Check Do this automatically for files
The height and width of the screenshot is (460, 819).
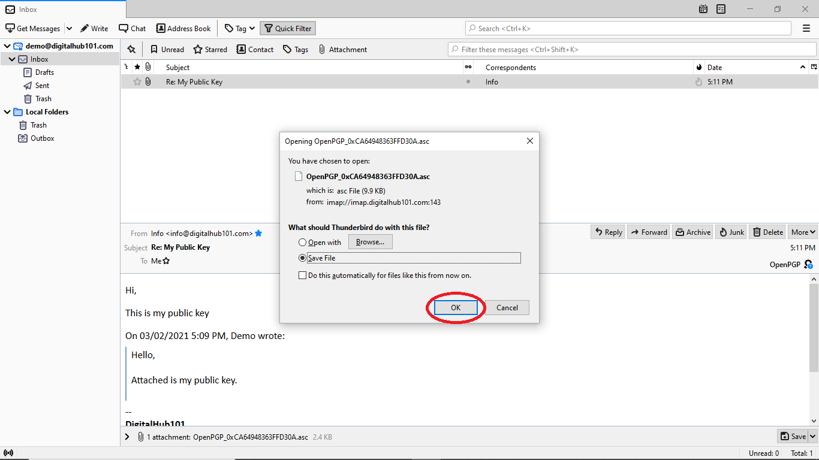click(303, 276)
